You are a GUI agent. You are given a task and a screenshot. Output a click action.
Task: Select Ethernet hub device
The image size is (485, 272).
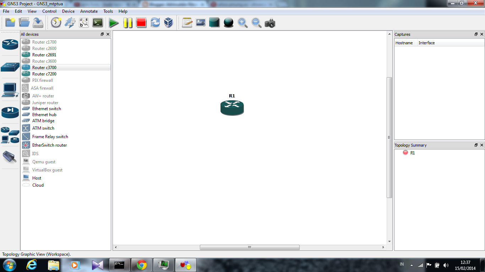pyautogui.click(x=66, y=115)
